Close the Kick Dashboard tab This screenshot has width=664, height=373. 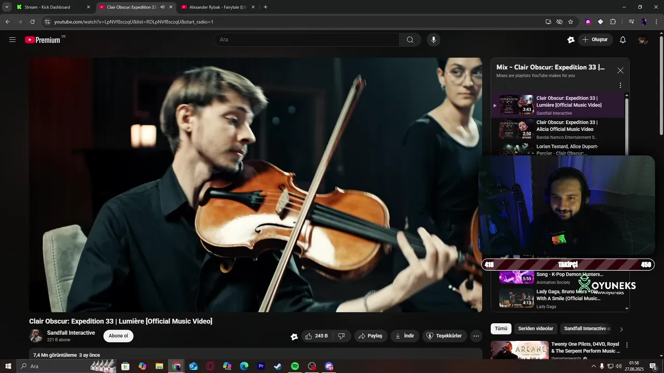[x=88, y=7]
